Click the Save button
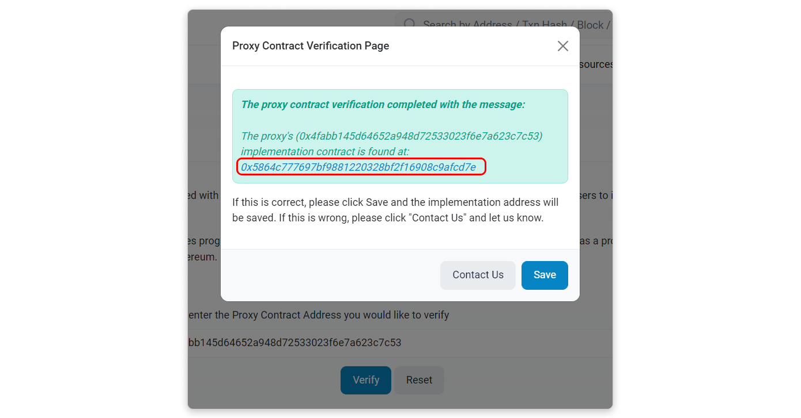The width and height of the screenshot is (801, 418). click(x=545, y=275)
